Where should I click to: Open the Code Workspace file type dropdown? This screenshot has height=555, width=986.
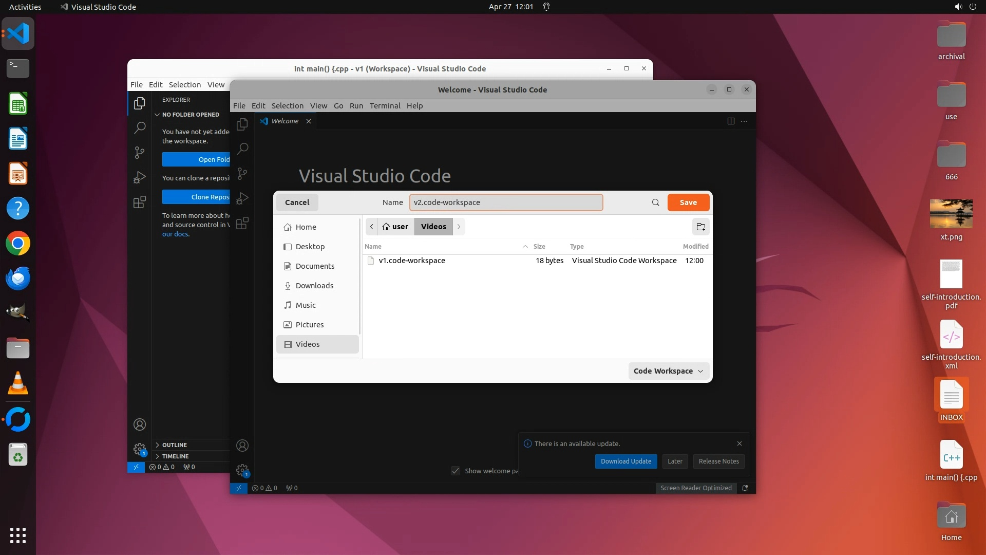[x=668, y=371]
